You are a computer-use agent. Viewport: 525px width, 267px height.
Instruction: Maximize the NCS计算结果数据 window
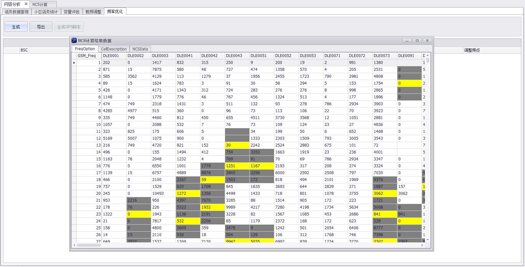(417, 40)
